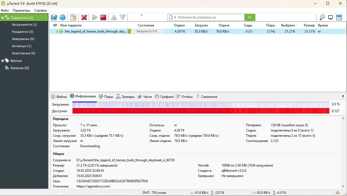347x196 pixels.
Task: Open the search provider dropdown arrow
Action: (x=175, y=17)
